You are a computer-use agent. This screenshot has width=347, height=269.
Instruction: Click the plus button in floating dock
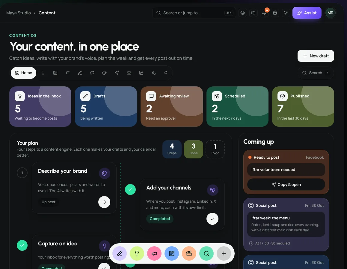click(224, 253)
